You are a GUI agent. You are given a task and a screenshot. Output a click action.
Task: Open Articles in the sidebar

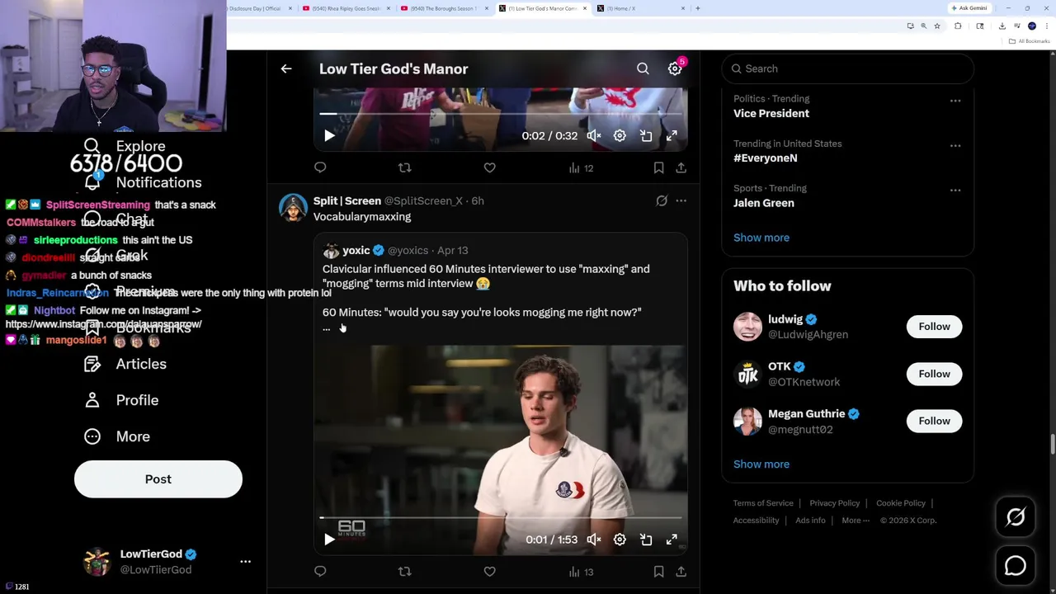pyautogui.click(x=125, y=364)
